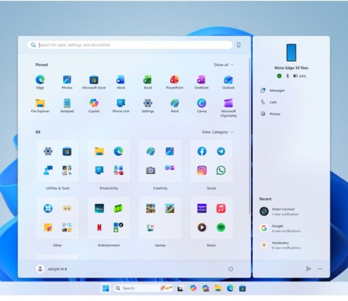Open Copilot from the taskbar
This screenshot has height=301, width=348.
pyautogui.click(x=193, y=288)
